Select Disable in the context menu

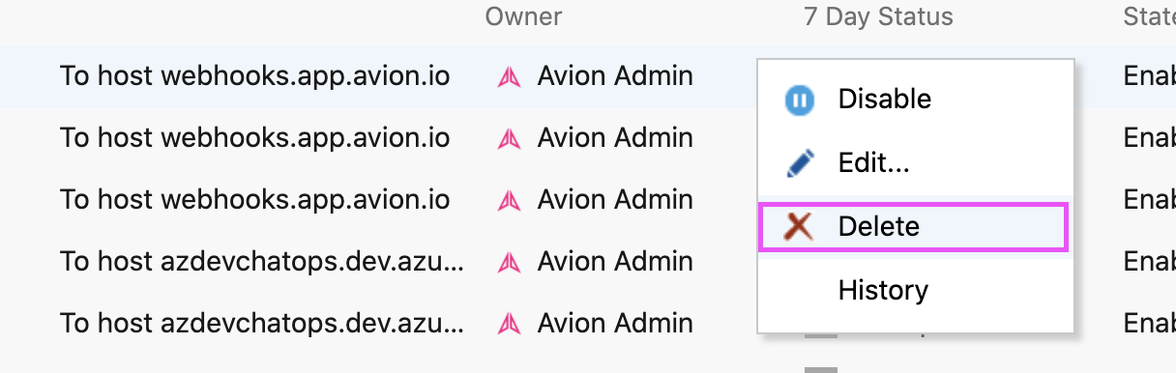[915, 100]
